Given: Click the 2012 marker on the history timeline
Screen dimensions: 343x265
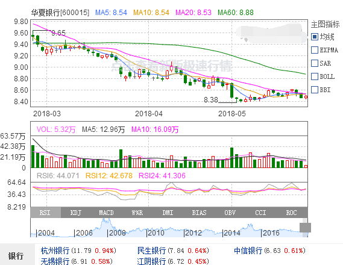Looking at the screenshot, I should tap(193, 233).
